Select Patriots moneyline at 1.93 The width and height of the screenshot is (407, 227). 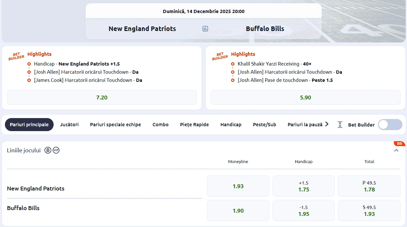coord(238,186)
